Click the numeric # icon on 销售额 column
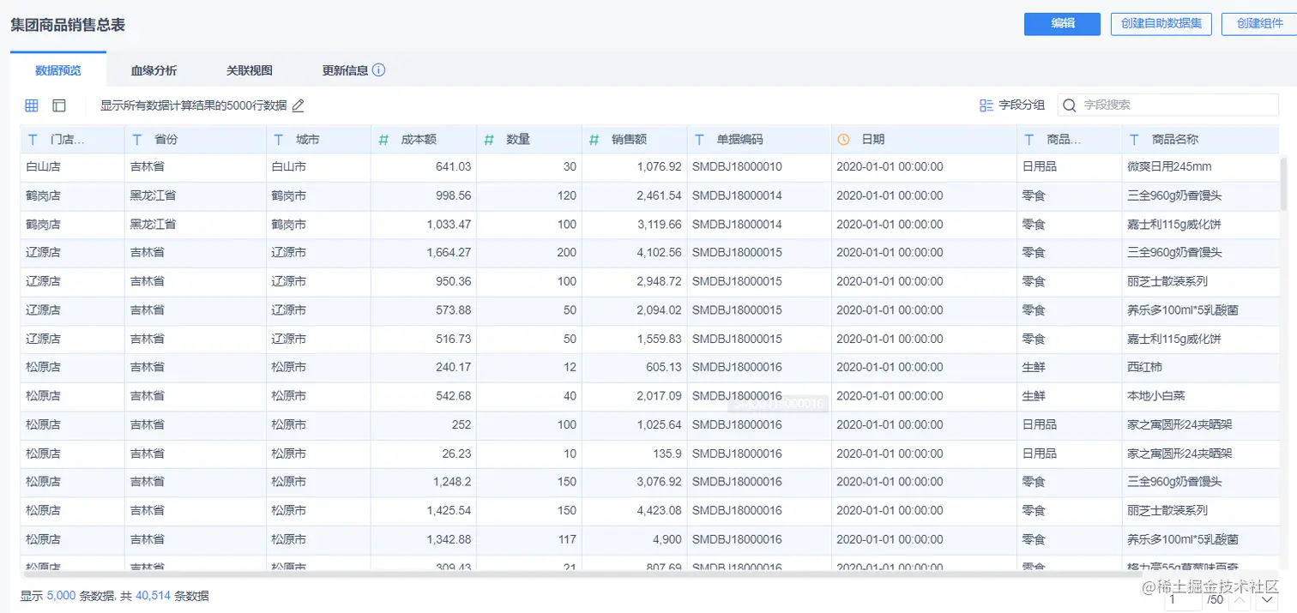 pos(594,138)
